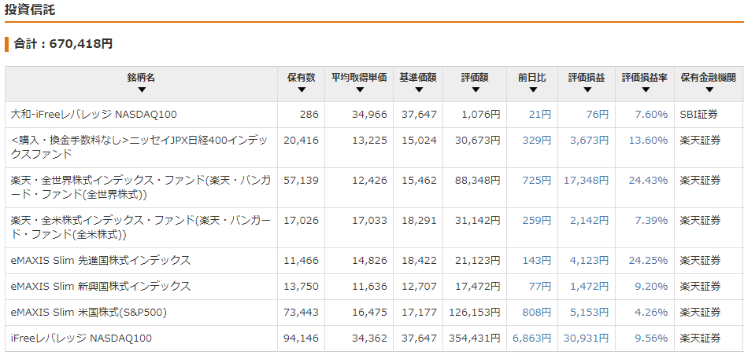This screenshot has width=744, height=355.
Task: Sort by 前日比 column arrow
Action: [x=532, y=90]
